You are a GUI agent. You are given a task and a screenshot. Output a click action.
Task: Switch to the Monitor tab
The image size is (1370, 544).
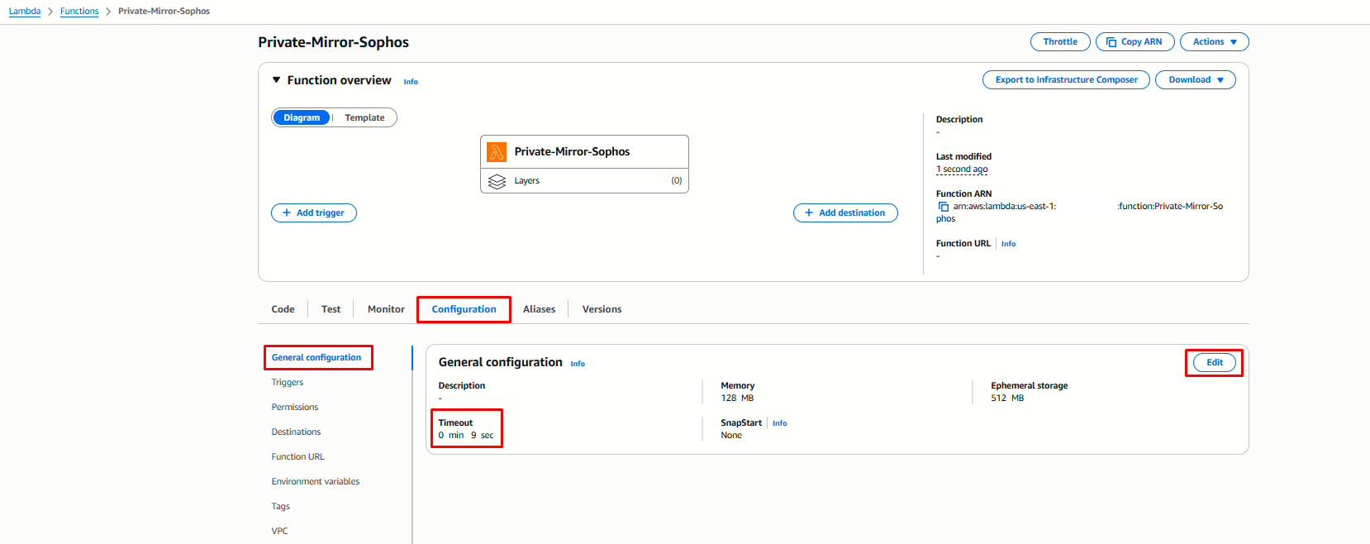386,309
